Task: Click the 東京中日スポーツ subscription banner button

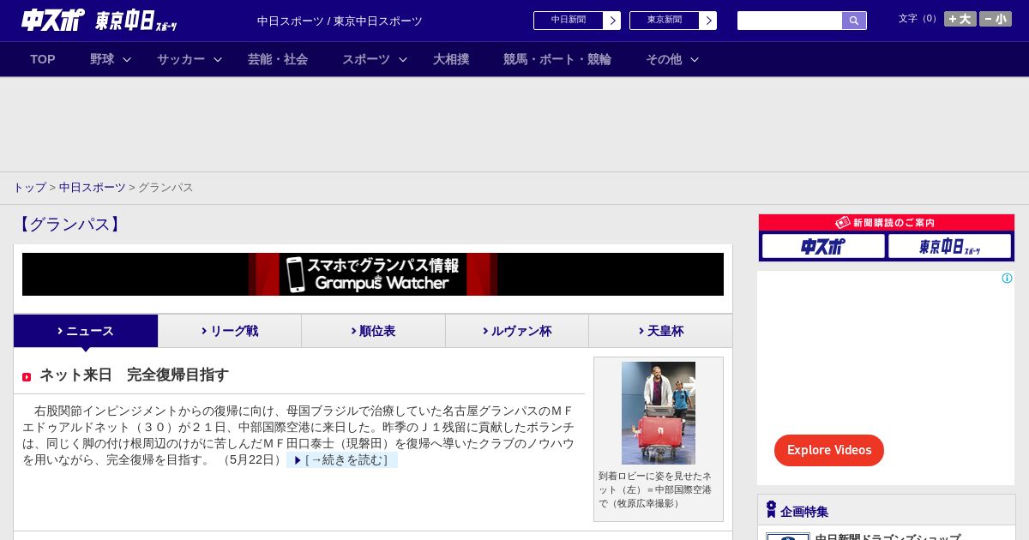Action: point(950,246)
